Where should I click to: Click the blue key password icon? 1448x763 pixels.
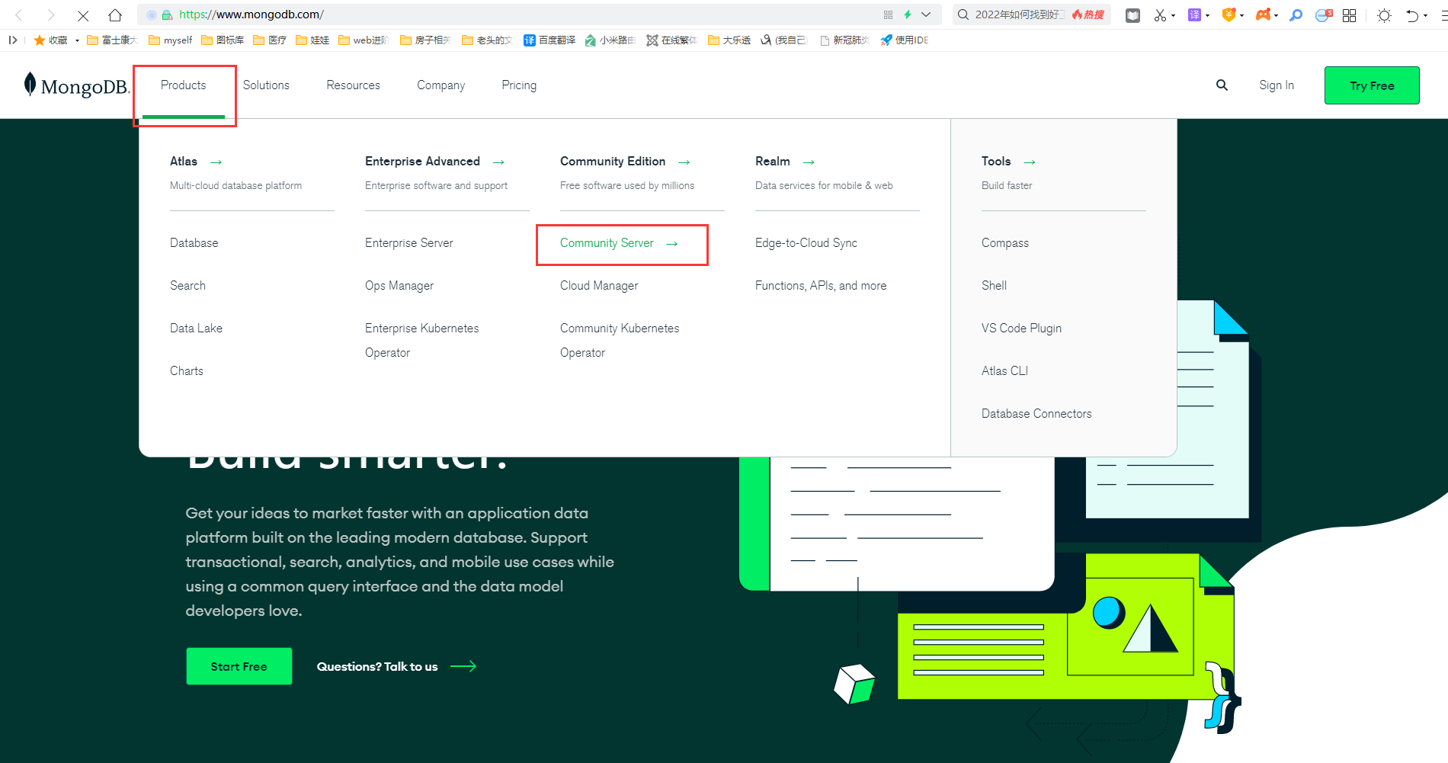tap(1296, 15)
